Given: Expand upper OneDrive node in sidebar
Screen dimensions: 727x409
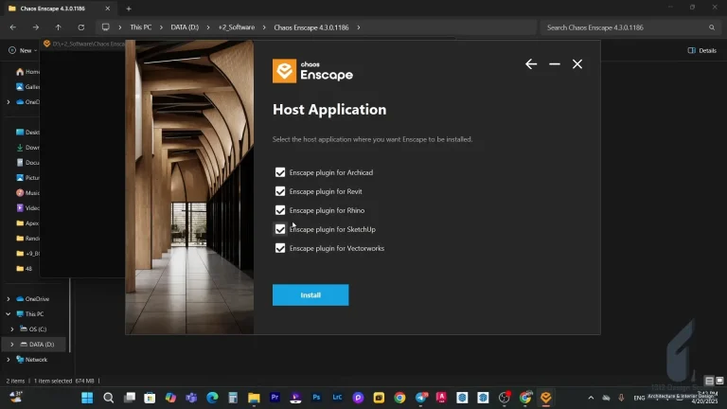Looking at the screenshot, I should [9, 102].
